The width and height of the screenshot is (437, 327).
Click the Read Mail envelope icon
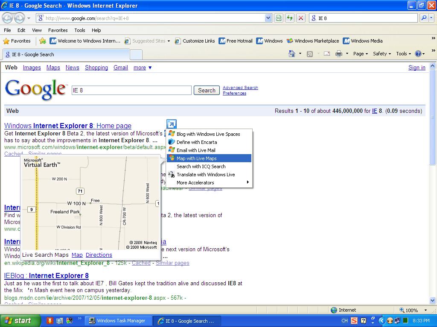327,54
